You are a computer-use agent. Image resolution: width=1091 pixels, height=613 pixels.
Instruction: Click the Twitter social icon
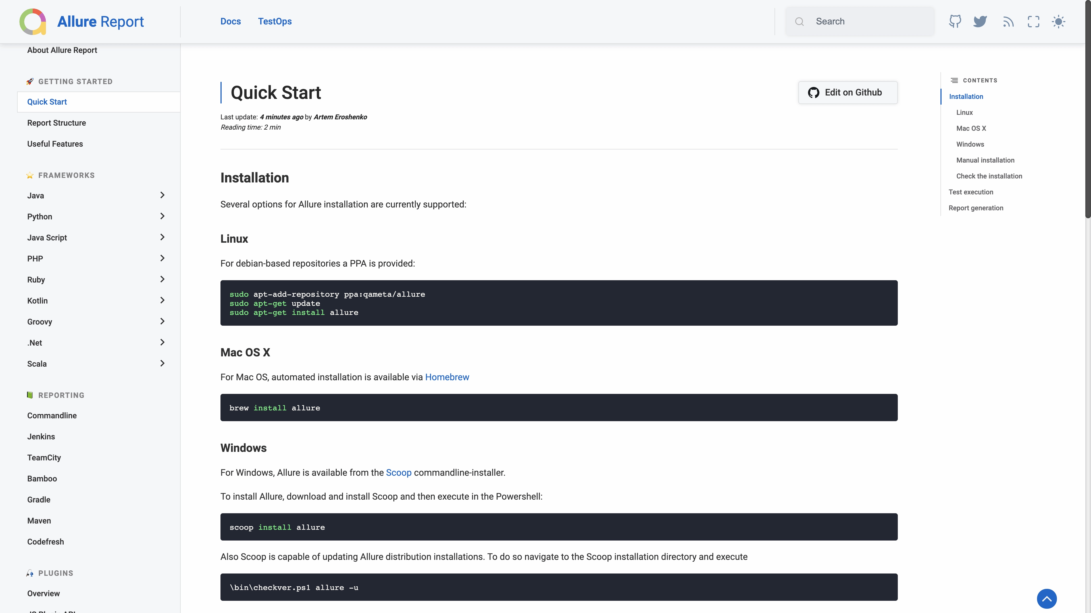981,21
